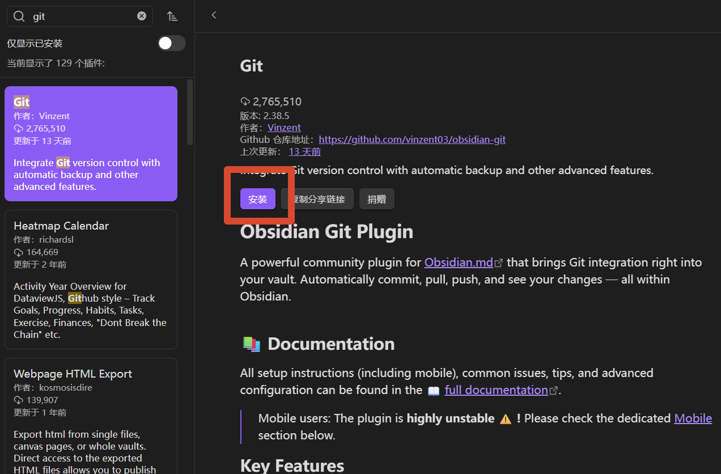Clear the git search text
The height and width of the screenshot is (474, 721).
point(142,16)
